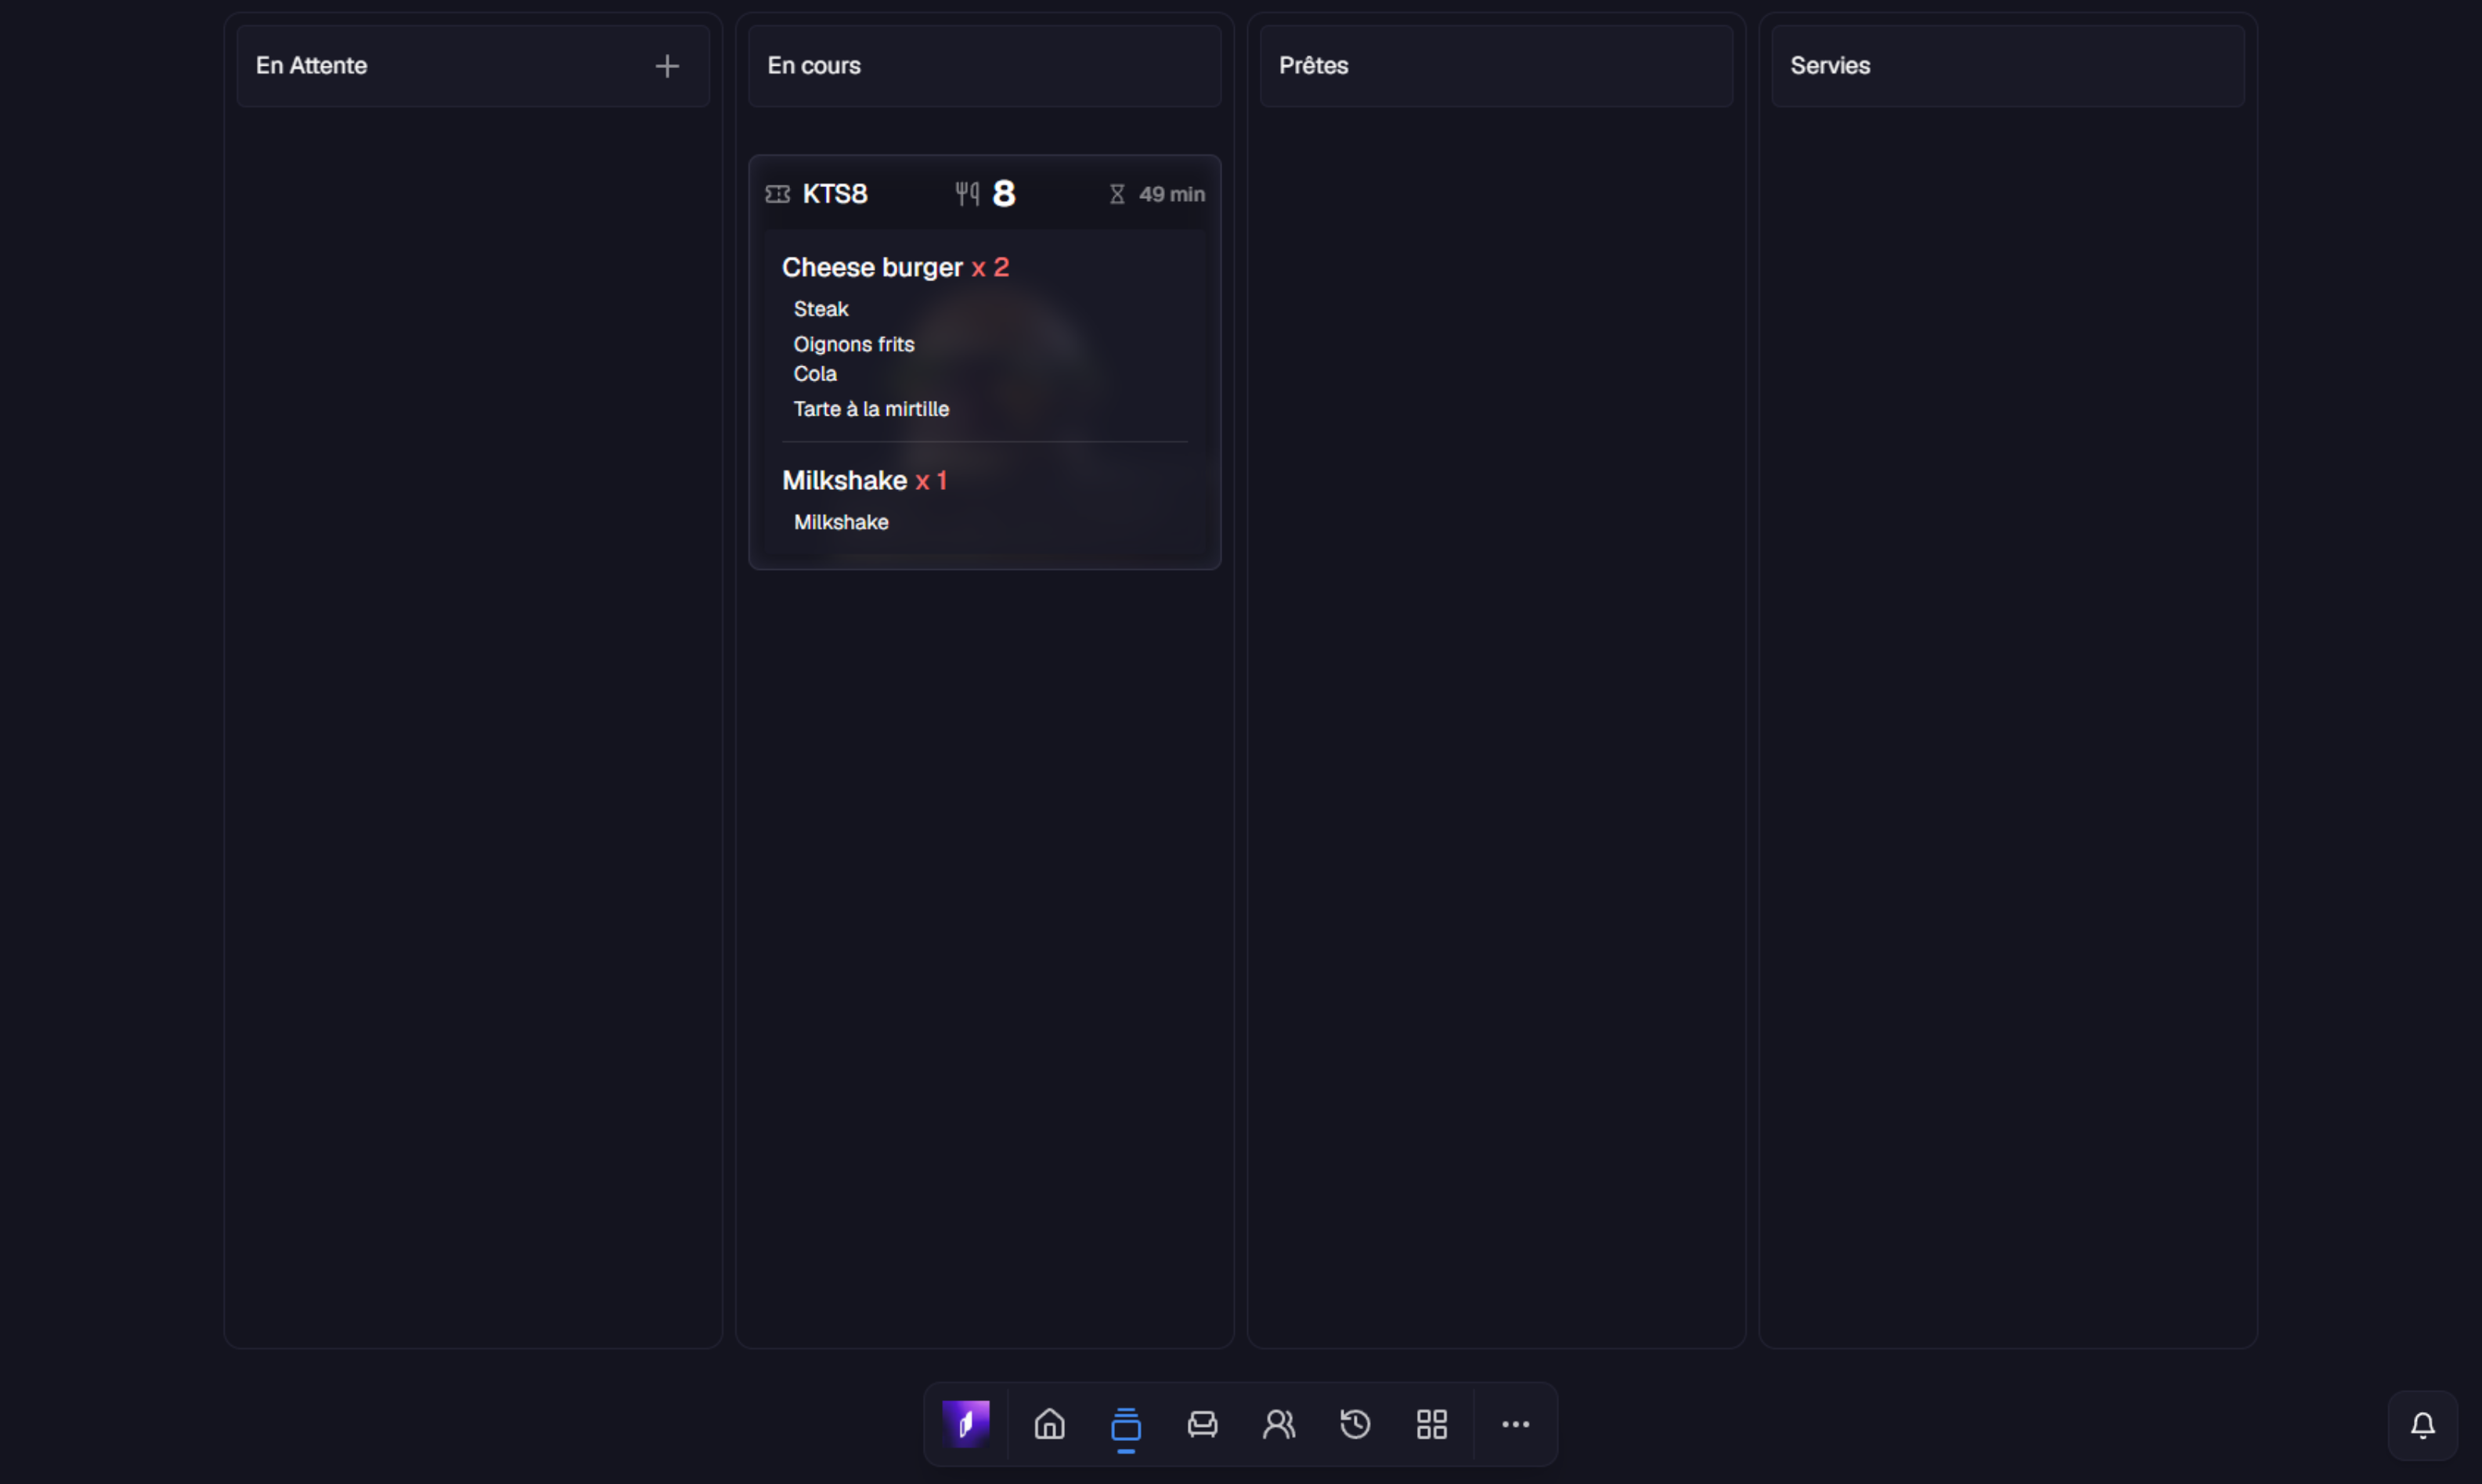Open the home icon in bottom bar
The height and width of the screenshot is (1484, 2482).
coord(1049,1423)
